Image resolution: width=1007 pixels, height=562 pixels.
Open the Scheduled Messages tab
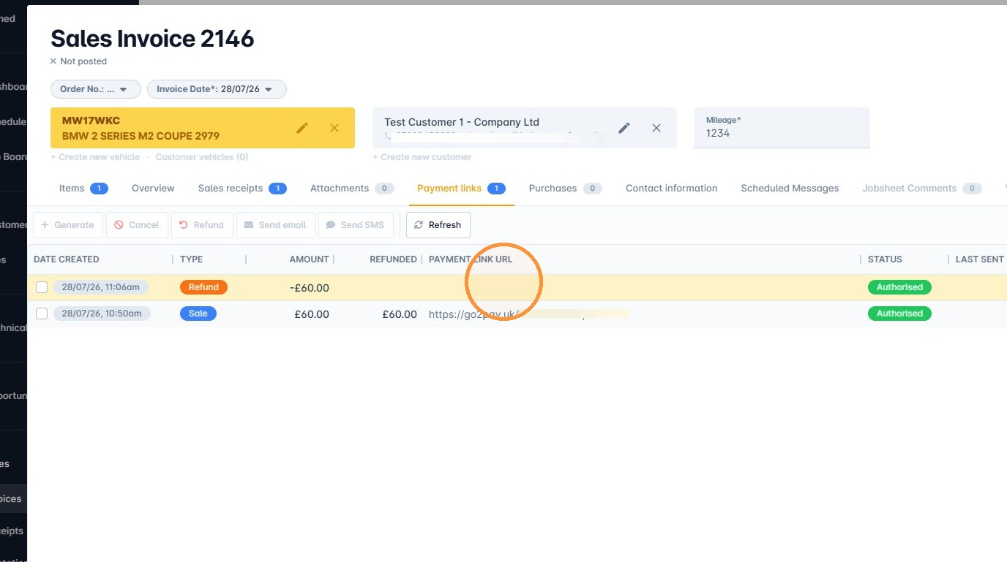790,188
